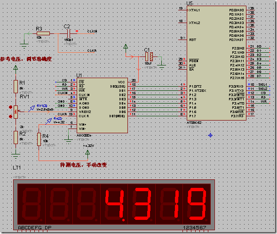Click the 'ABCDEFG DP' display pin label
The width and height of the screenshot is (277, 234).
[x=35, y=227]
